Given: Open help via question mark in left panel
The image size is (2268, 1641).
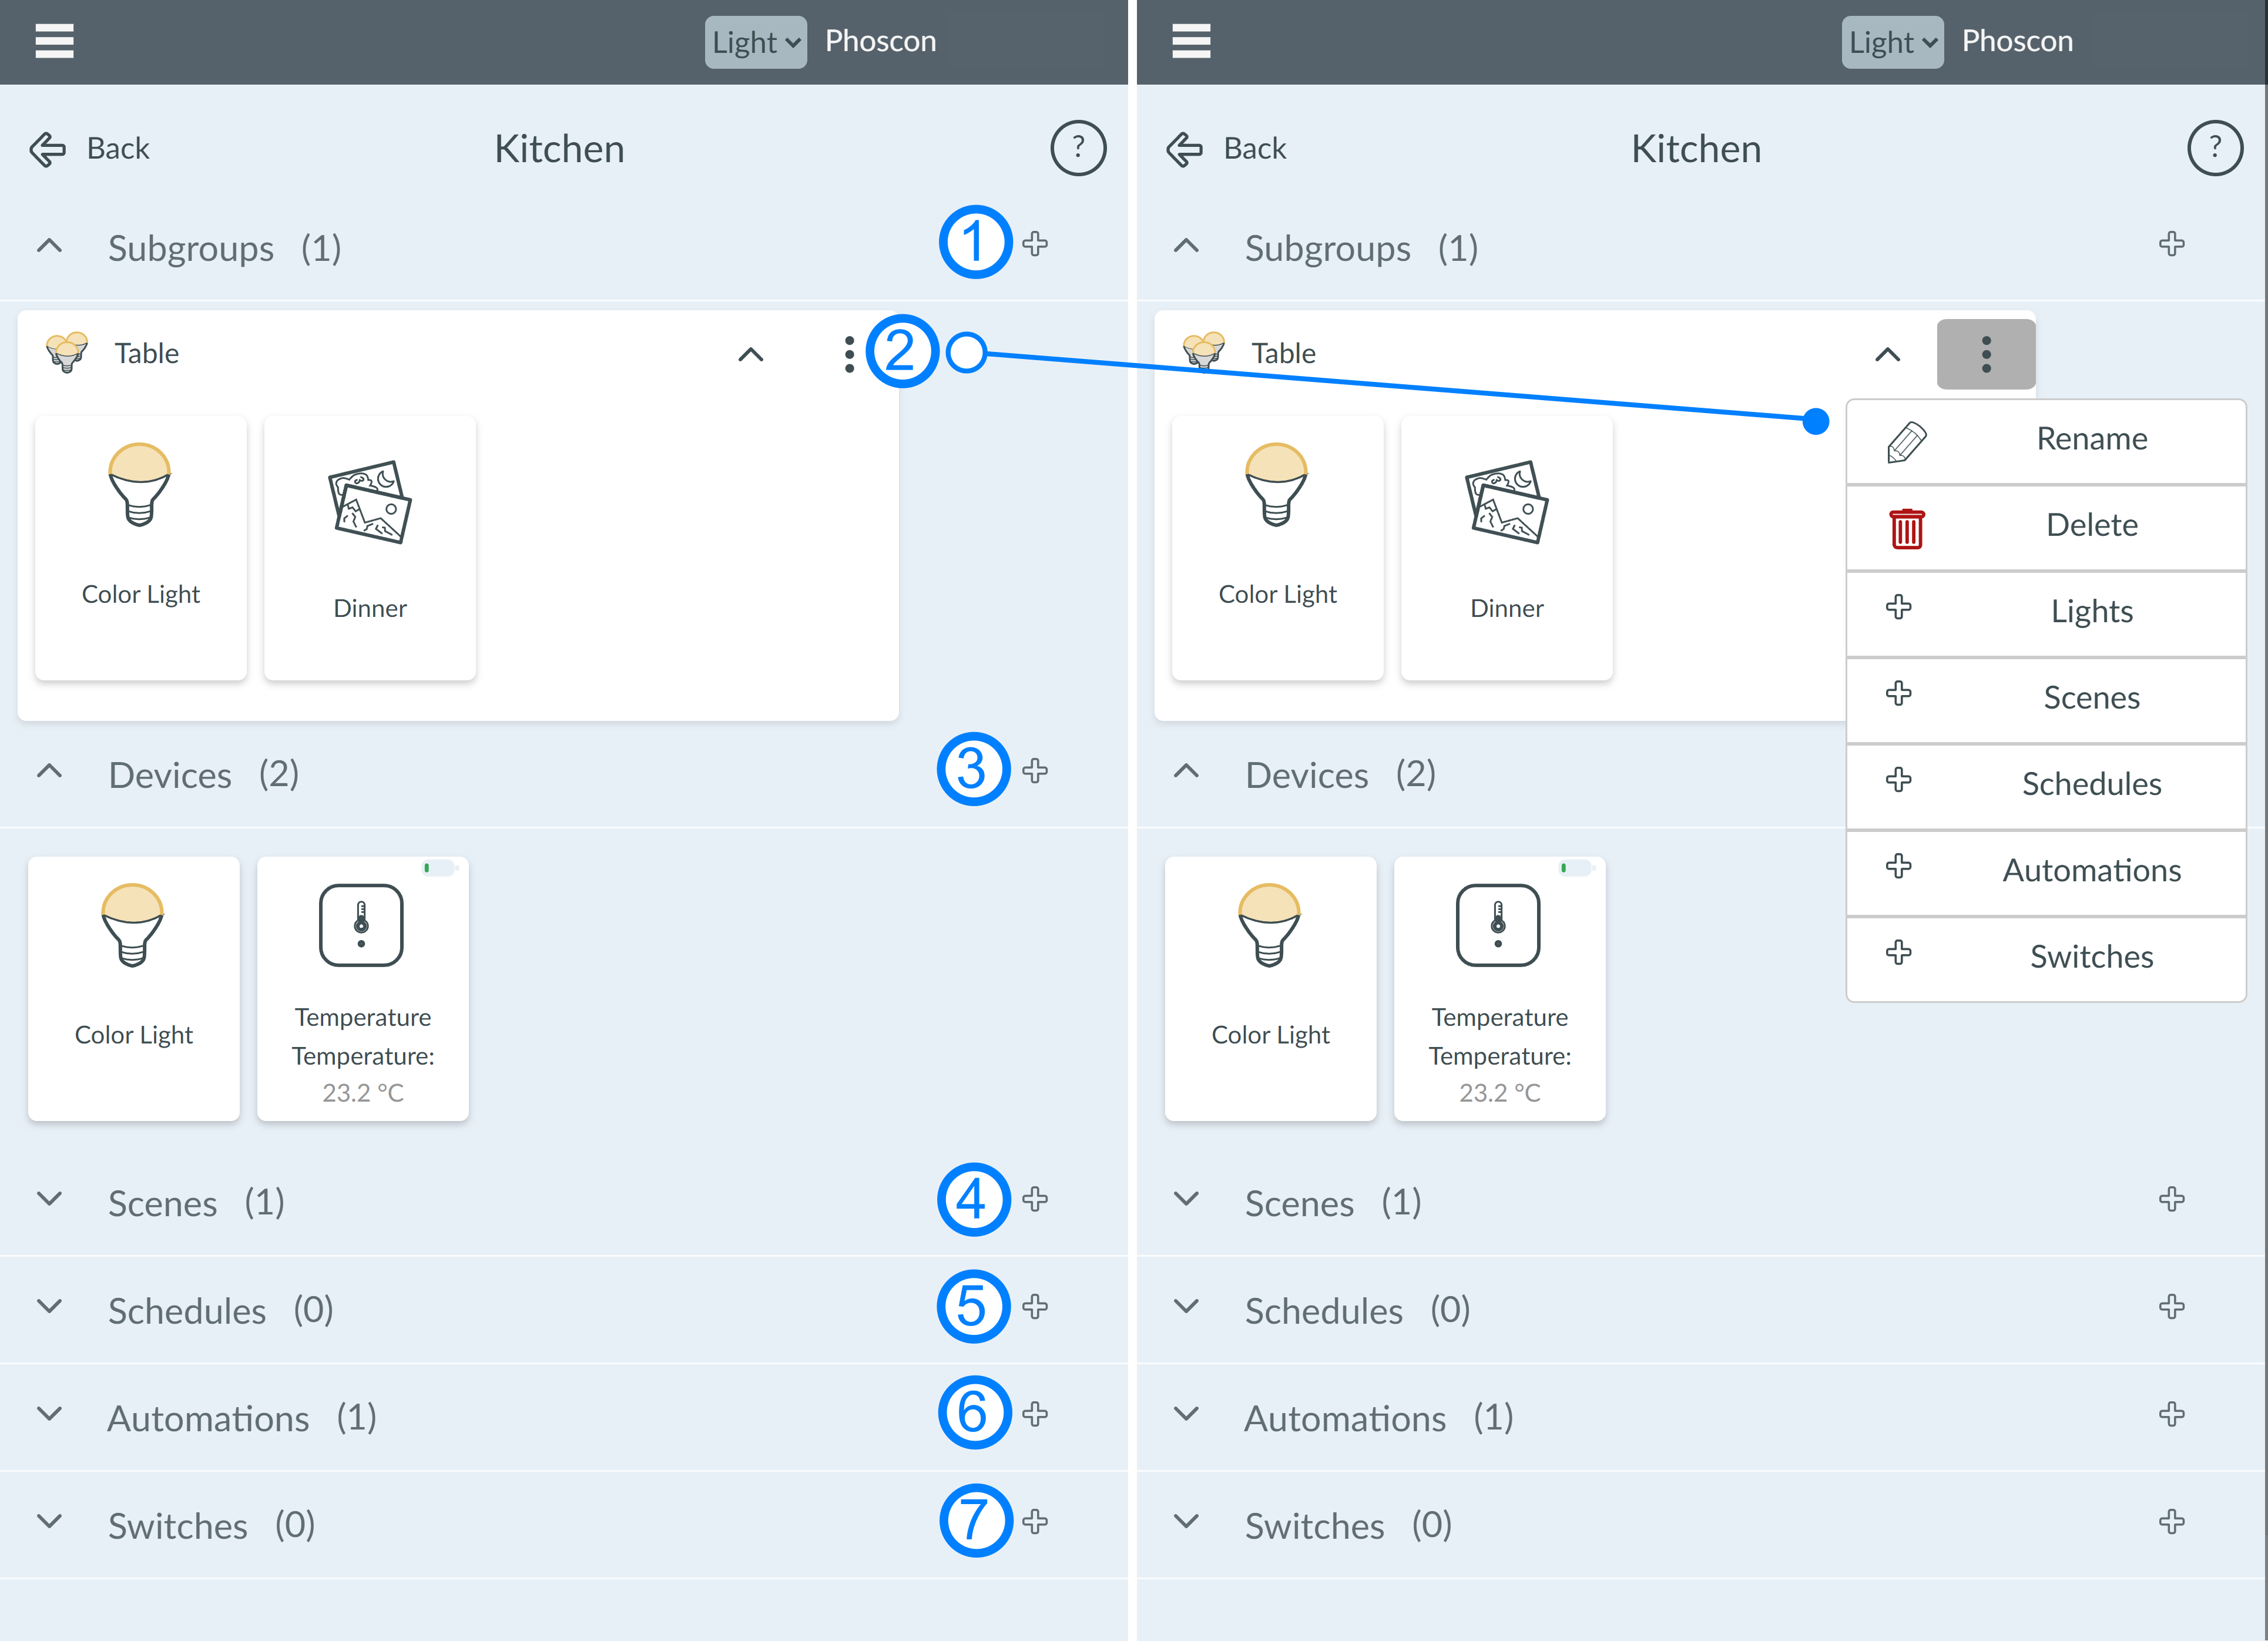Looking at the screenshot, I should [1078, 149].
